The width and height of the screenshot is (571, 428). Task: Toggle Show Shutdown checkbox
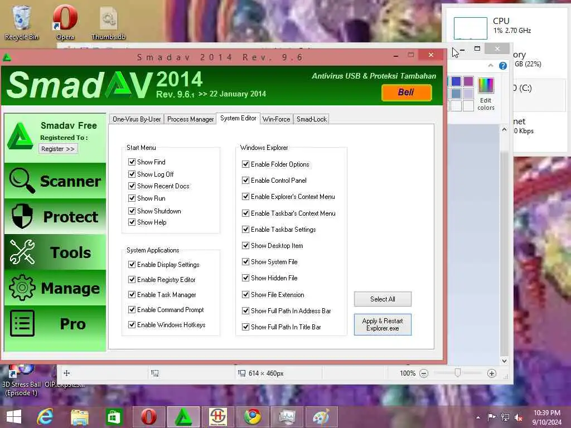tap(132, 211)
